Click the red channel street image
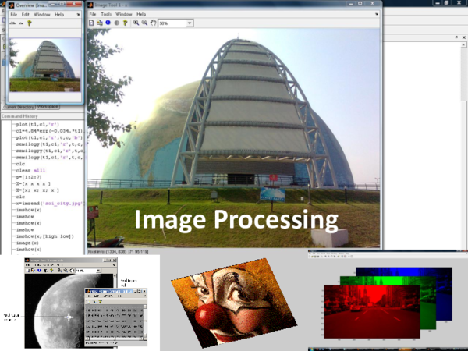 (x=371, y=311)
